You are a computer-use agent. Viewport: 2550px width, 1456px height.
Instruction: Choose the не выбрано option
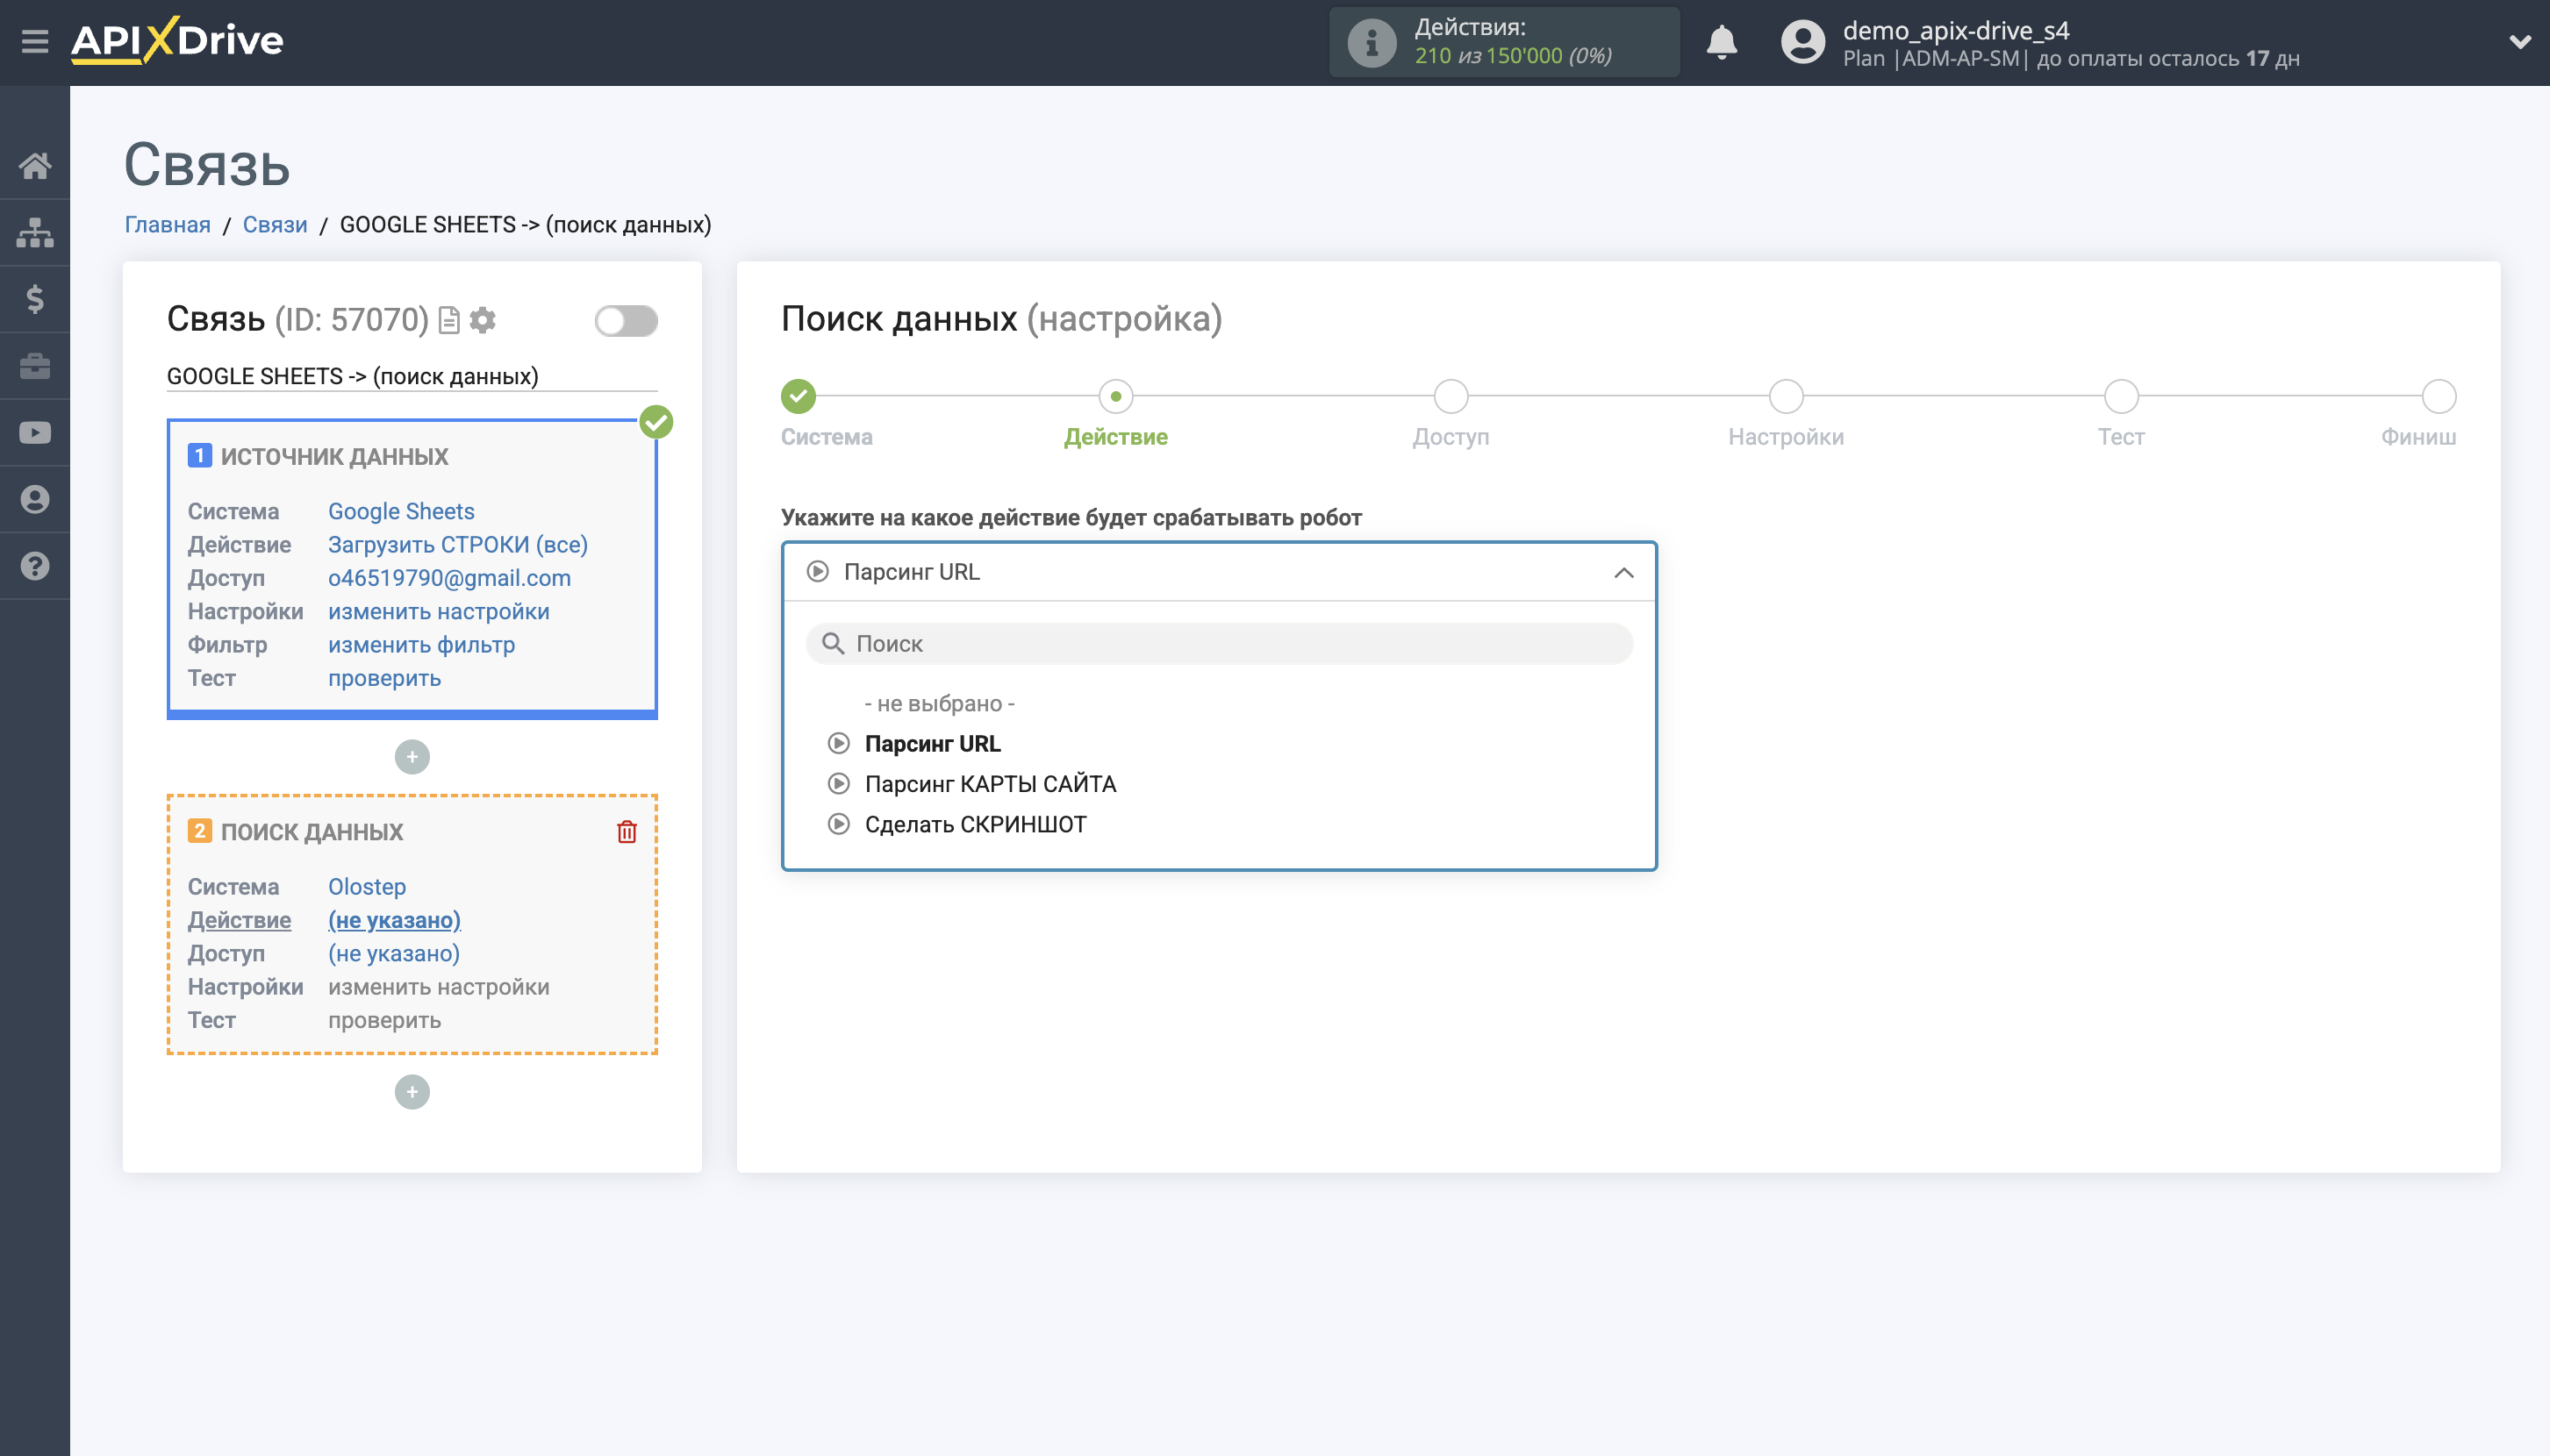(x=938, y=703)
